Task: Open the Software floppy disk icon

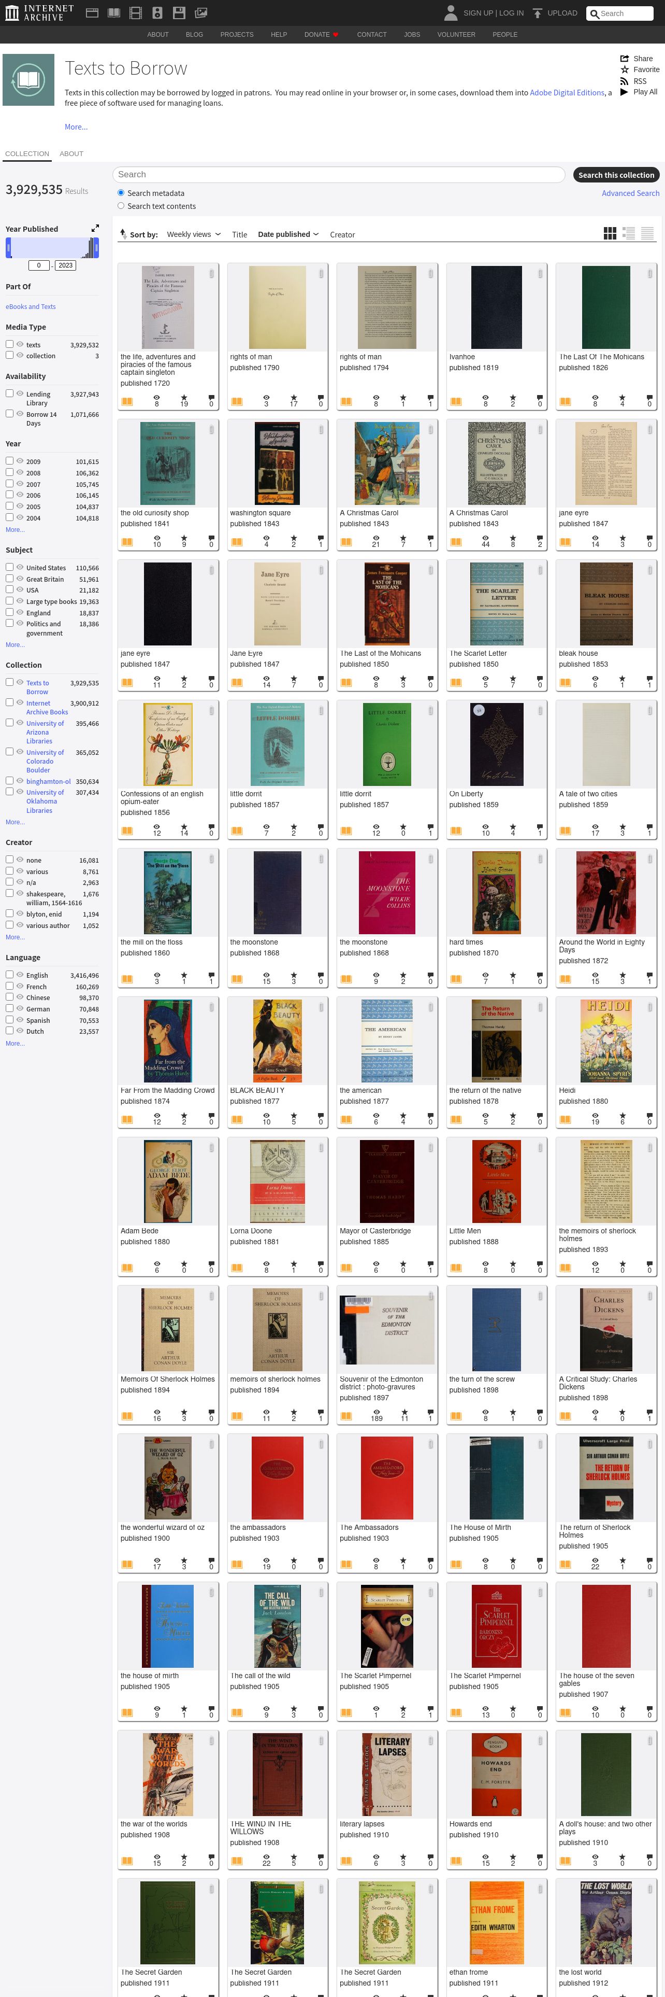Action: (x=179, y=13)
